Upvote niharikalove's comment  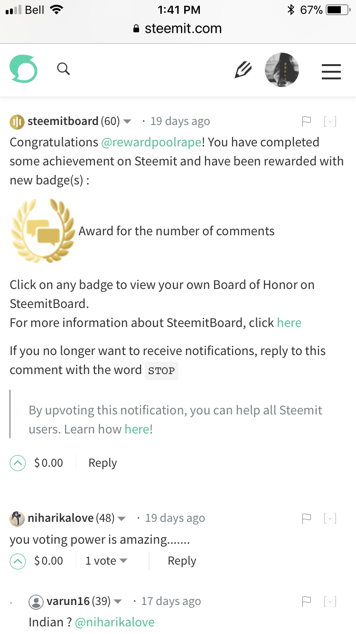pos(18,561)
